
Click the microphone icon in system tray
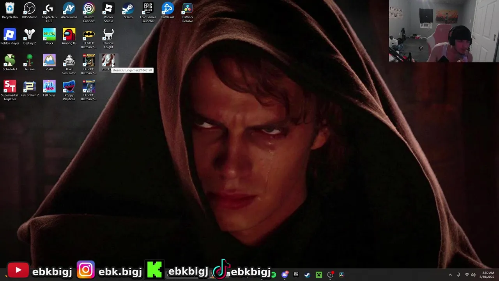click(458, 275)
